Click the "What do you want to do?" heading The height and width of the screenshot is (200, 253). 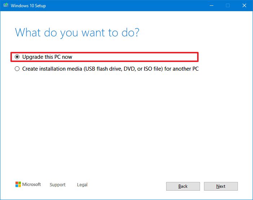pyautogui.click(x=77, y=33)
